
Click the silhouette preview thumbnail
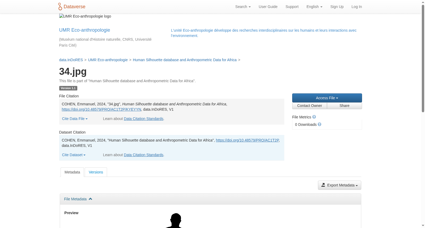click(174, 220)
